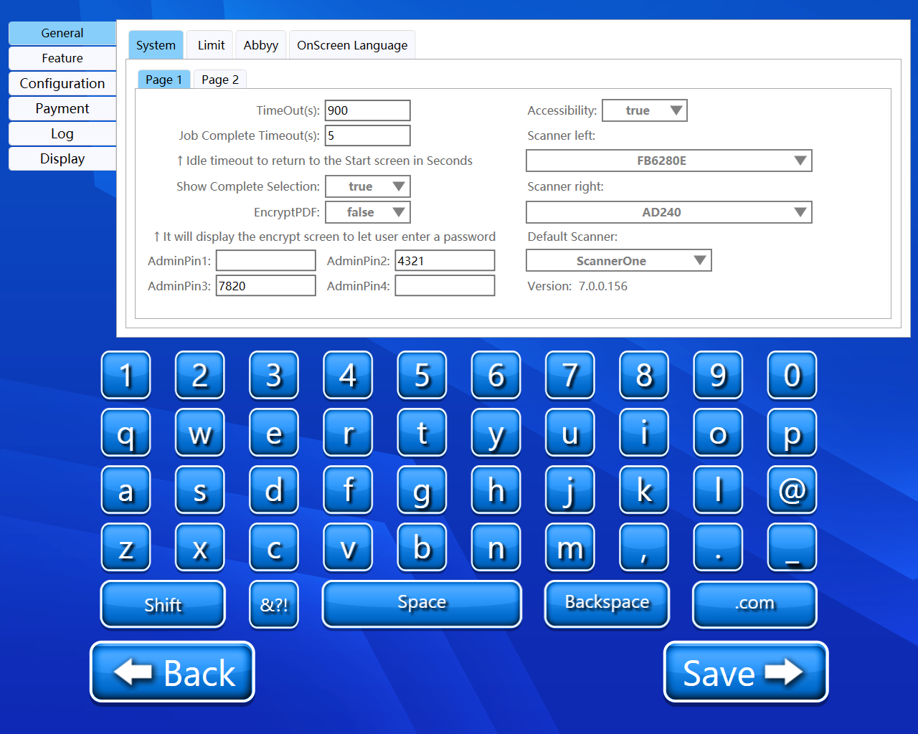Open the Page 2 tab
Image resolution: width=918 pixels, height=734 pixels.
pos(219,79)
